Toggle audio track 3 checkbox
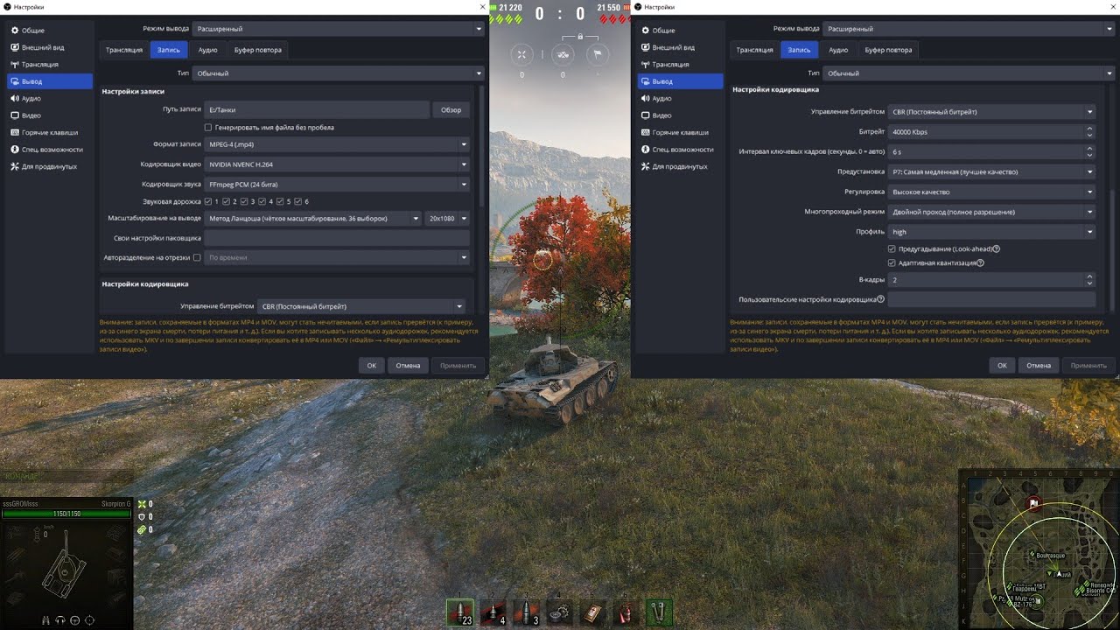Image resolution: width=1120 pixels, height=630 pixels. 244,202
